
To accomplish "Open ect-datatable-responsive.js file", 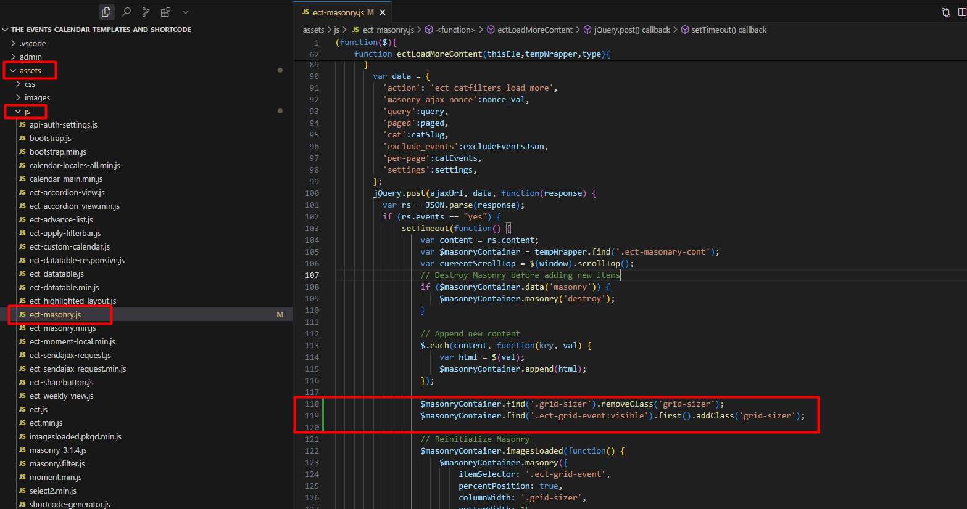I will pos(77,260).
